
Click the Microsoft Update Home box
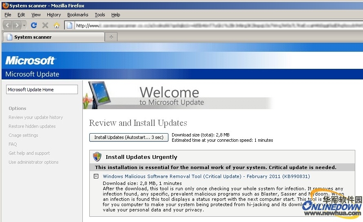pyautogui.click(x=42, y=90)
